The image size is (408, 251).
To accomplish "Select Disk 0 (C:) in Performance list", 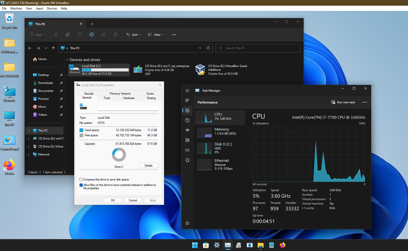I will [220, 148].
